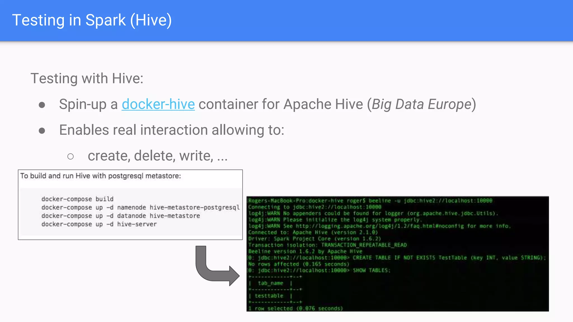Click the 'No appenders could be found' warning

point(373,214)
